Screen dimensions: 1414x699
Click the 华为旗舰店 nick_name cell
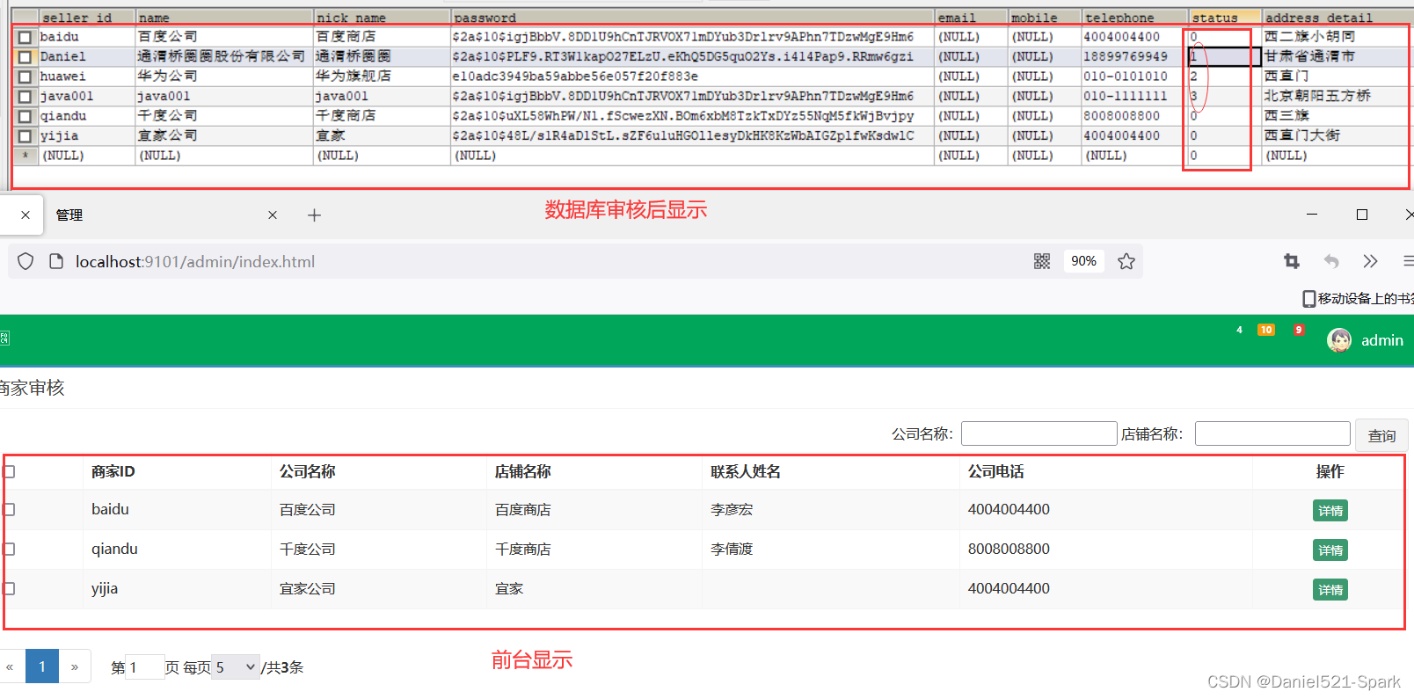(x=382, y=76)
